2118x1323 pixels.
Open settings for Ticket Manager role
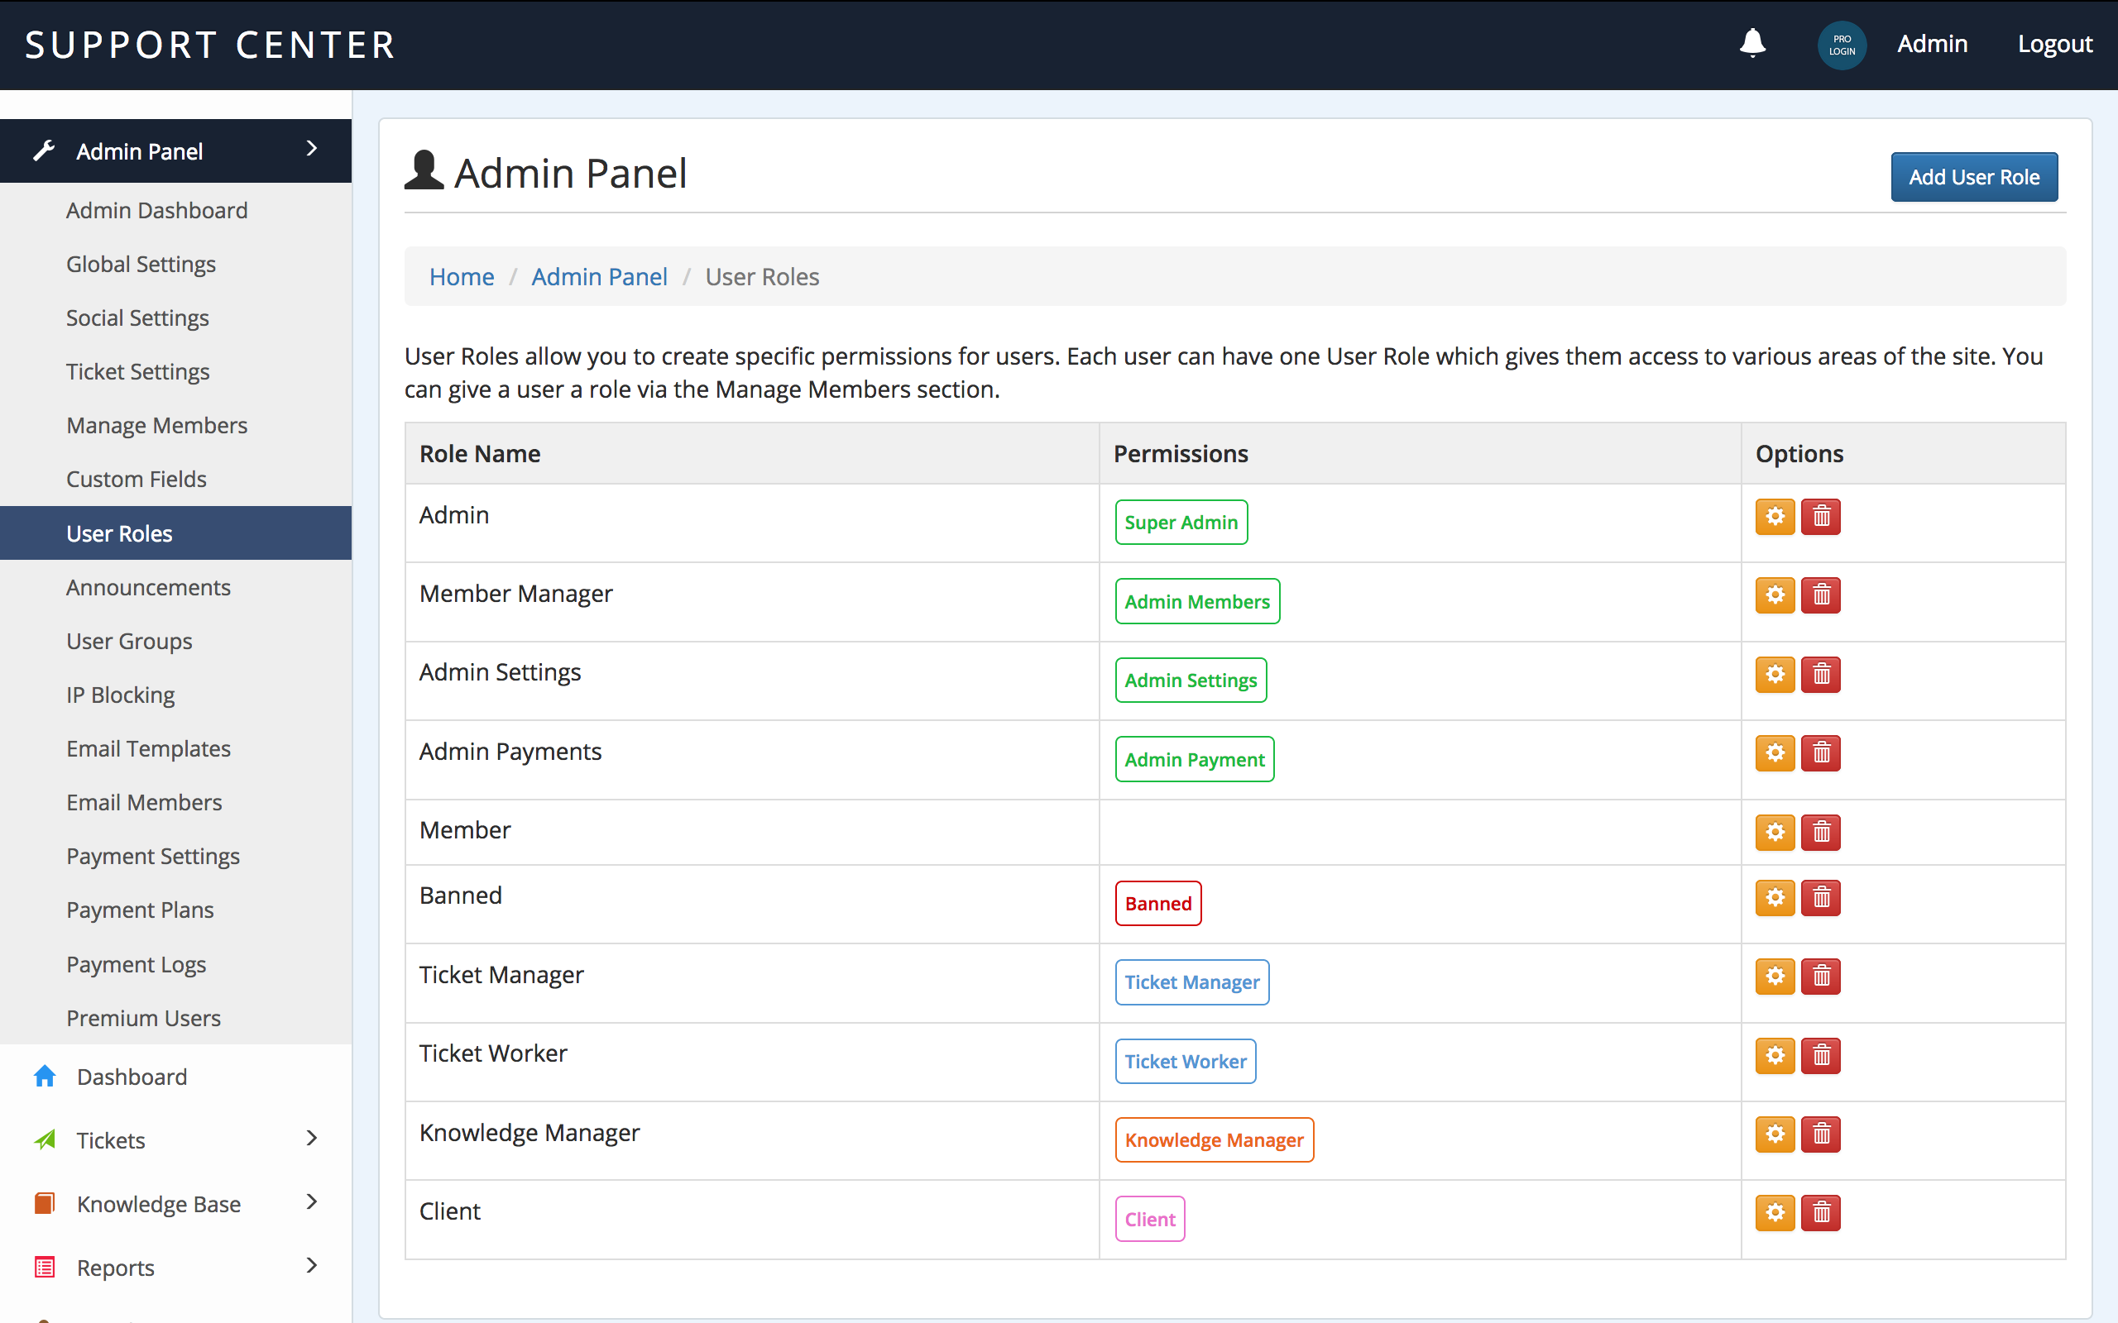pos(1775,977)
